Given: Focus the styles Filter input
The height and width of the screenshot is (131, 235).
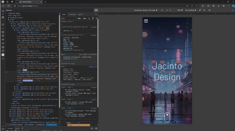Looking at the screenshot, I should click(69, 19).
